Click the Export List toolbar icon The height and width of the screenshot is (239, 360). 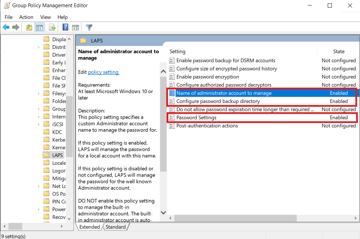[52, 27]
